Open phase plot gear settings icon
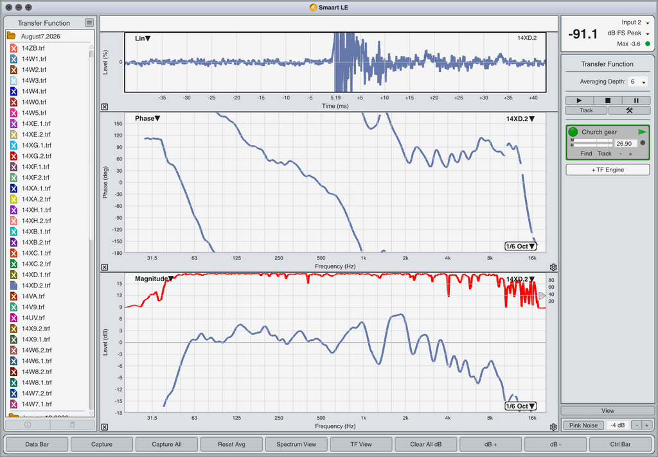Image resolution: width=658 pixels, height=457 pixels. (x=553, y=267)
